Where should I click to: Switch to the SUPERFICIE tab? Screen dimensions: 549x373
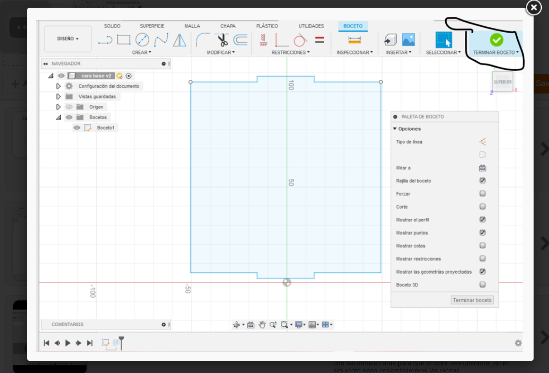tap(152, 26)
